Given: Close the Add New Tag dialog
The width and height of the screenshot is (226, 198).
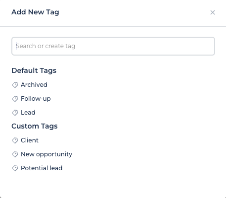Looking at the screenshot, I should [213, 12].
